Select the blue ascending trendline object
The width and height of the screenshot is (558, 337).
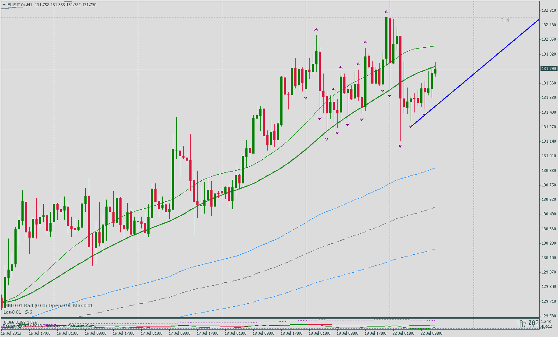(x=474, y=74)
